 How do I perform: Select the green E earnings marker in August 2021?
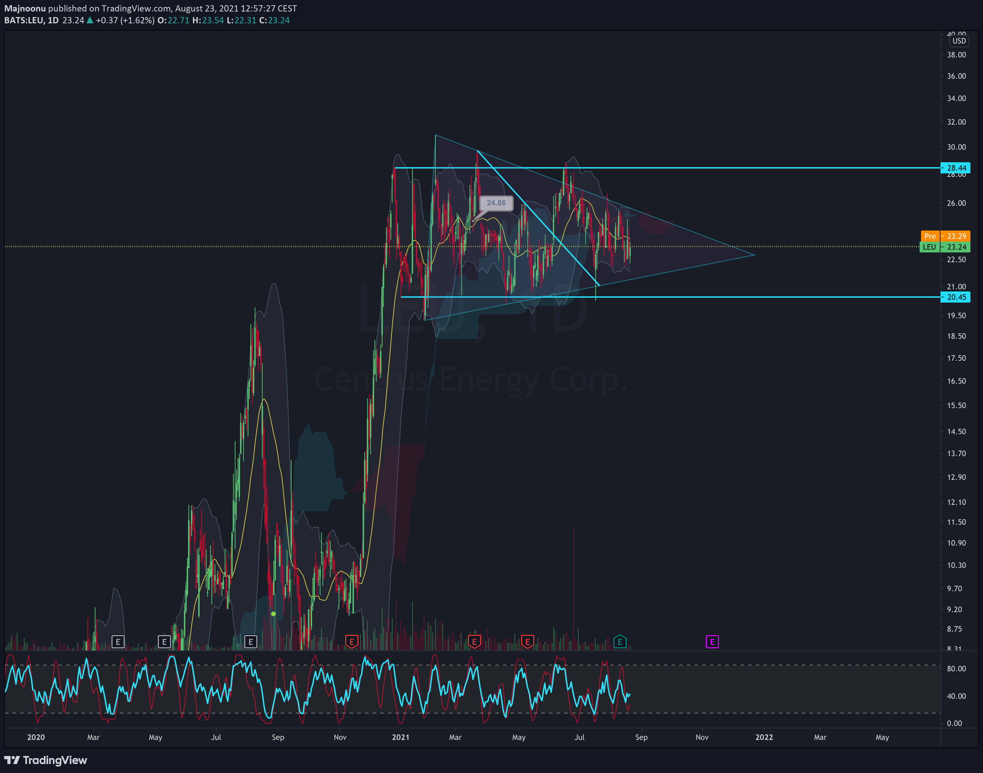619,641
